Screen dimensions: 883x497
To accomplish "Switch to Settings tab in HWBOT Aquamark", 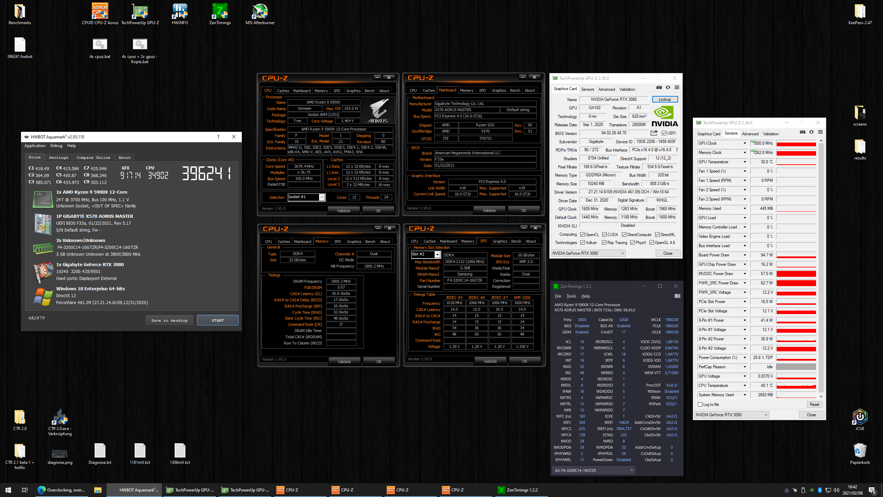I will [58, 157].
